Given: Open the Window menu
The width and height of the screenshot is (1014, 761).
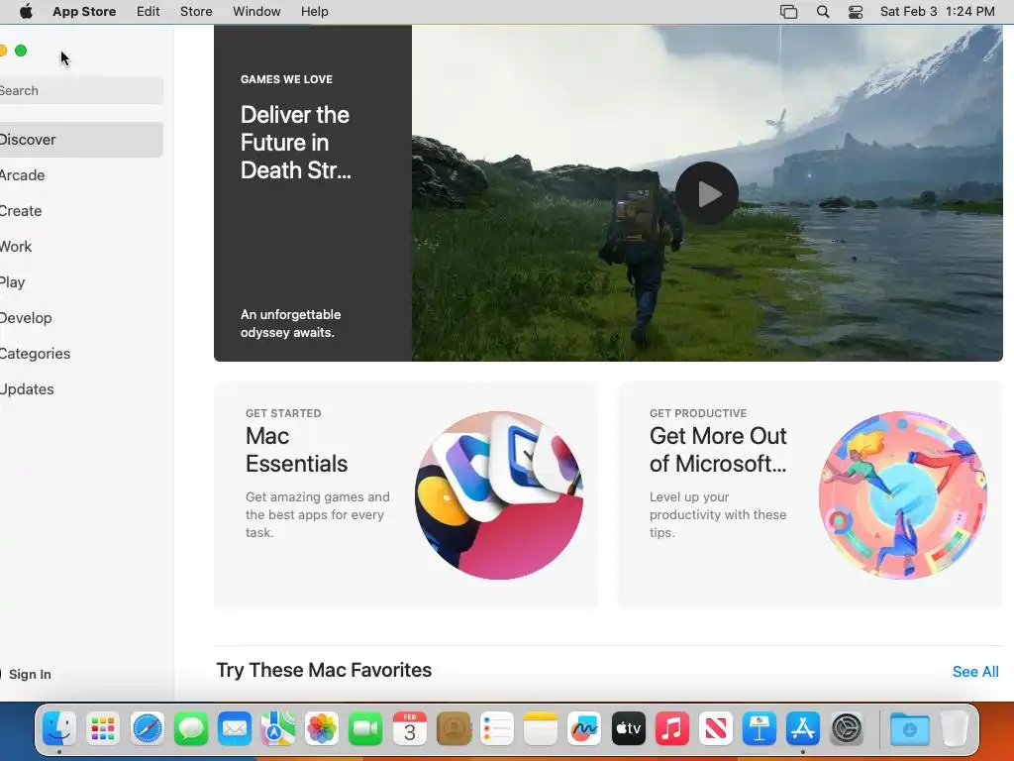Looking at the screenshot, I should click(x=256, y=12).
